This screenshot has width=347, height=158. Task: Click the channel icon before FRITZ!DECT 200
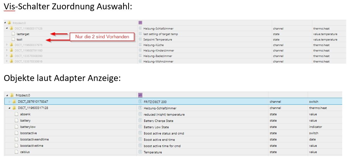pos(140,102)
